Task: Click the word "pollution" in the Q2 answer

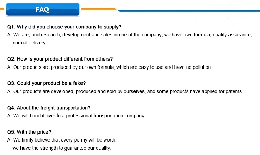Action: (201, 67)
